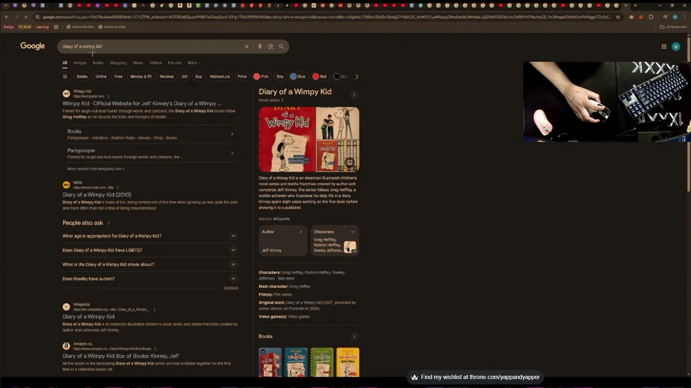
Task: Click the magnifying glass search icon
Action: coord(281,46)
